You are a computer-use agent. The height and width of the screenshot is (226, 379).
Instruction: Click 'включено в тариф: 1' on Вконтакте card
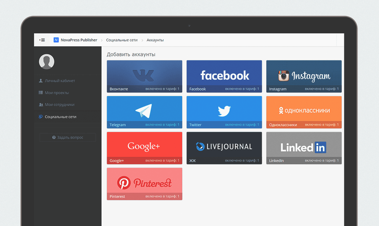pos(162,89)
